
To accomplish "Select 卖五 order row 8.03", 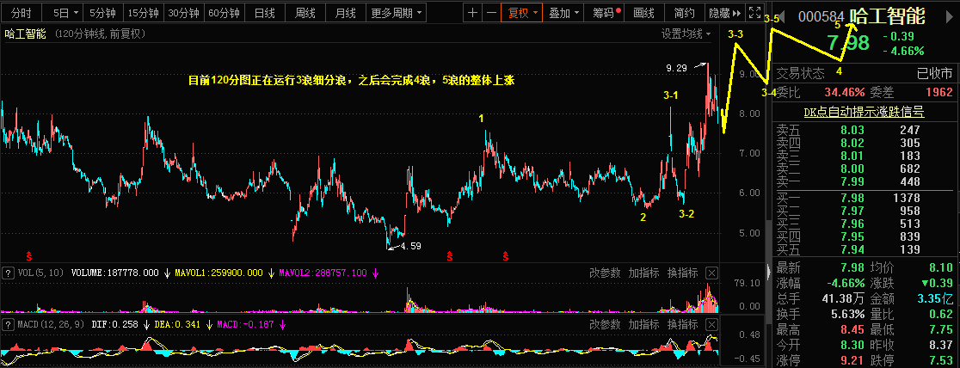I will coord(864,130).
